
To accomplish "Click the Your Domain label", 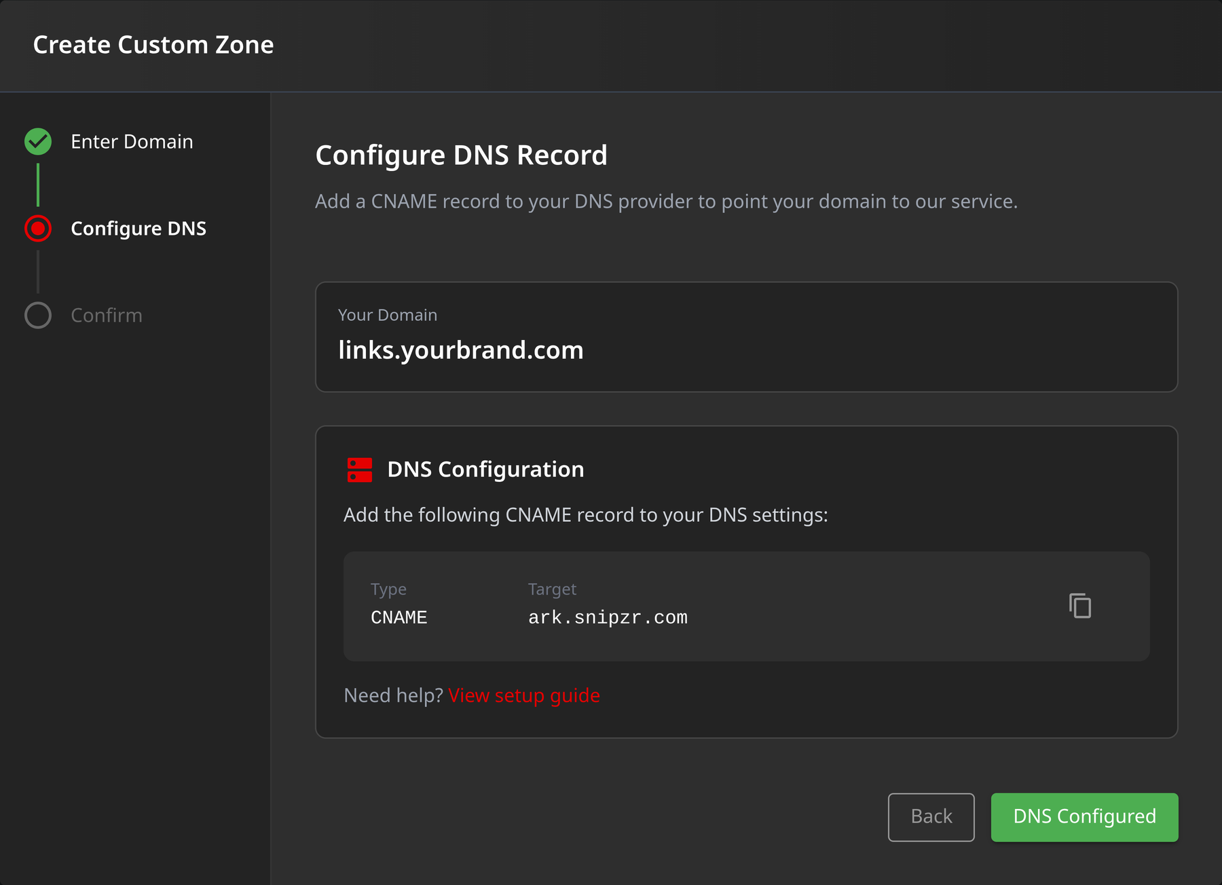I will [388, 315].
